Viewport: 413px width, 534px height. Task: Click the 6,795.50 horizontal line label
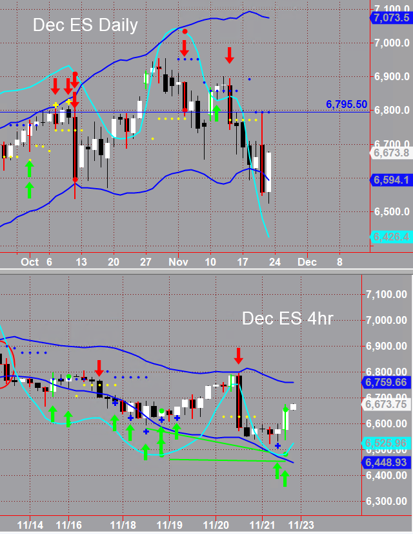click(x=347, y=104)
